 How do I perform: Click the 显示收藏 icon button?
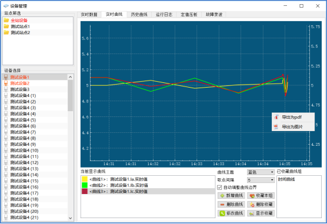pos(261,213)
